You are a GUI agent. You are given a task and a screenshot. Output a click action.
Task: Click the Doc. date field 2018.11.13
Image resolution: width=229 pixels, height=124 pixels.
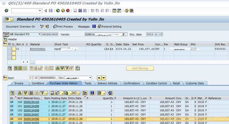point(155,34)
